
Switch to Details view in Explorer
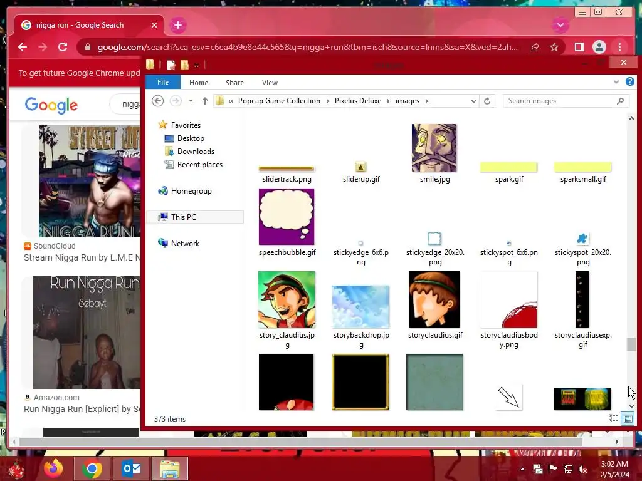tap(613, 418)
